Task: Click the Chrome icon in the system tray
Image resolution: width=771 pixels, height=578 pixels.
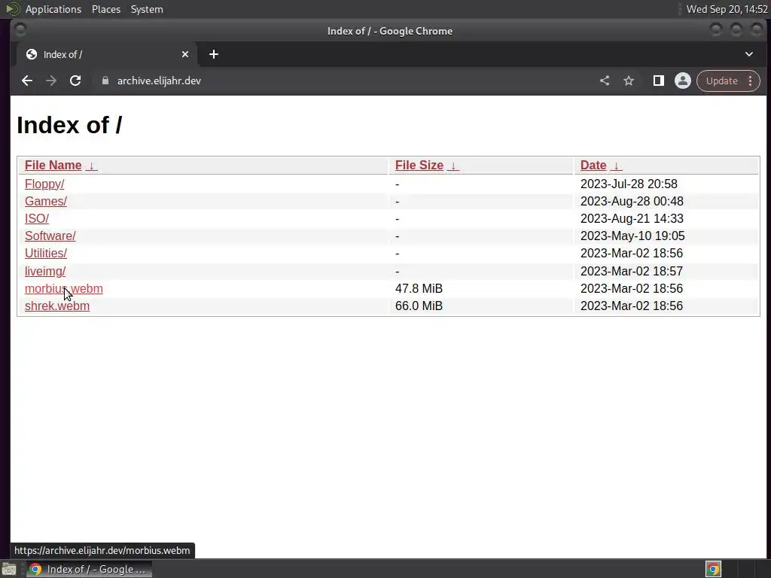Action: (713, 569)
